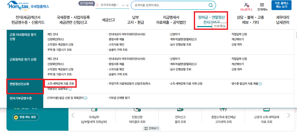Open 부양가족 자료제공동의 신청/조회/취소
The width and height of the screenshot is (297, 132).
[129, 84]
